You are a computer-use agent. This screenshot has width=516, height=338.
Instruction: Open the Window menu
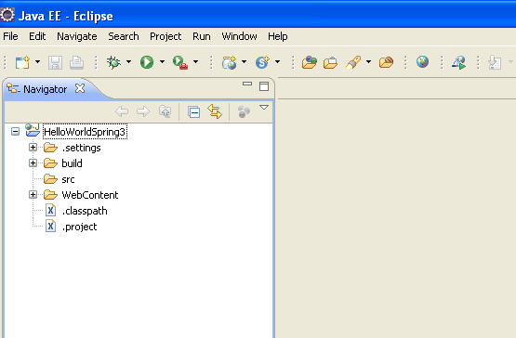click(x=239, y=36)
